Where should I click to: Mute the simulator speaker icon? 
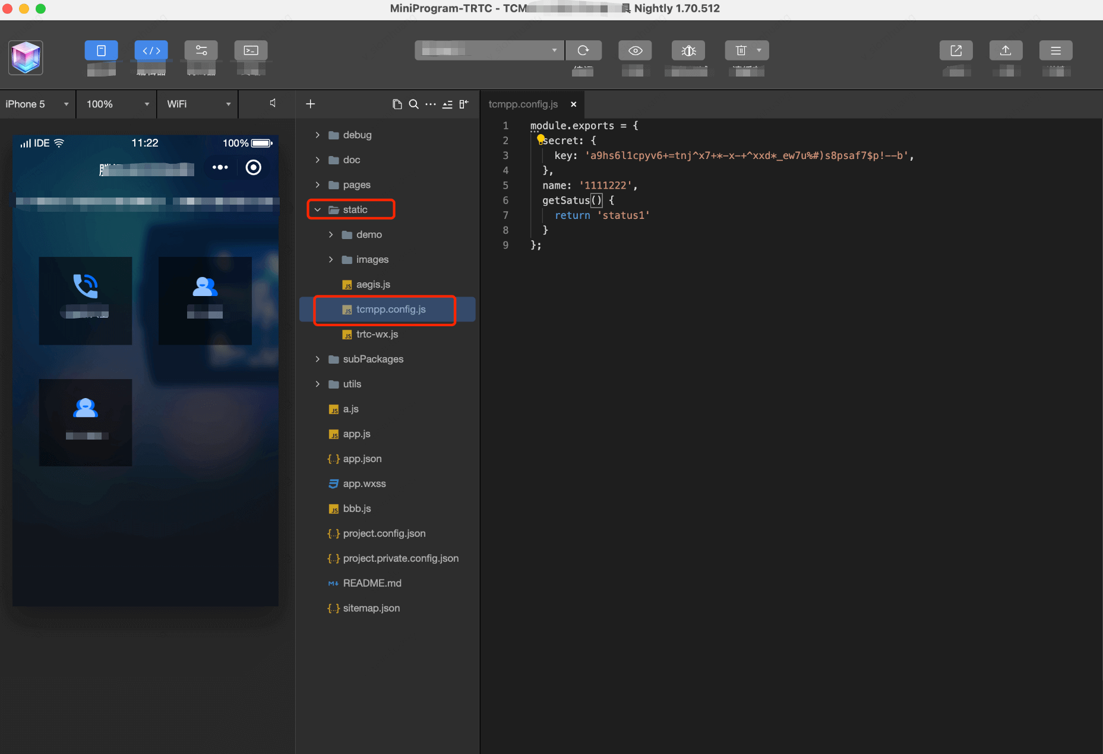tap(273, 103)
